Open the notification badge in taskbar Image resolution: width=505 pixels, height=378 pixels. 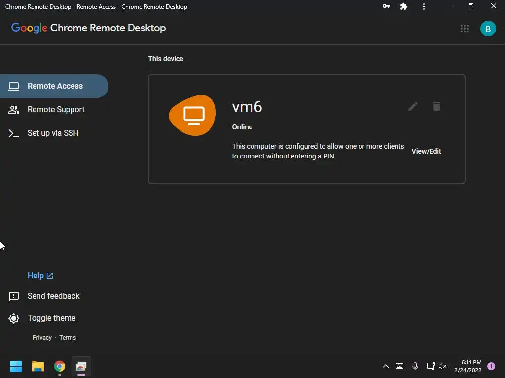(491, 366)
